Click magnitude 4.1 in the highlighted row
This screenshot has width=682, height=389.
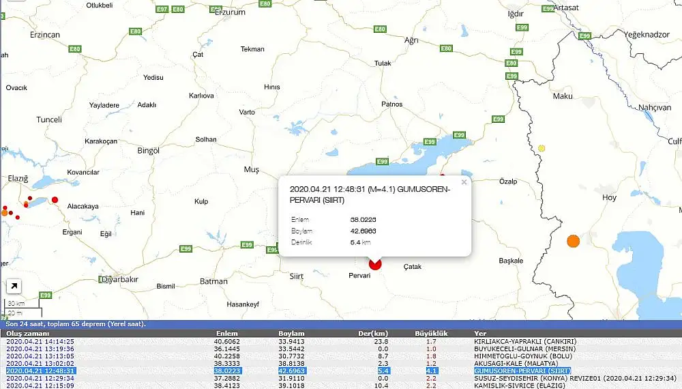coord(432,371)
